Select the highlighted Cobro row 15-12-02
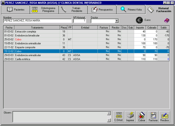Viewport: 175px width, 126px height. pos(86,51)
